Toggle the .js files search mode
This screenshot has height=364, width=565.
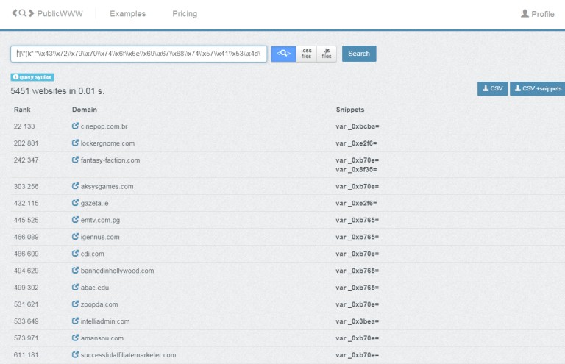pyautogui.click(x=327, y=54)
